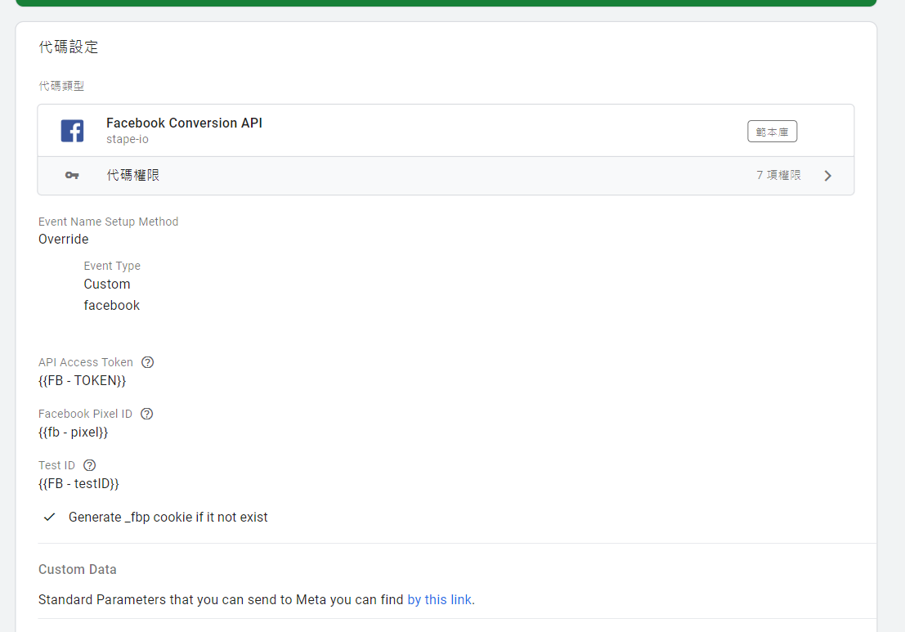Click the 代碼權限 label text

pos(132,176)
